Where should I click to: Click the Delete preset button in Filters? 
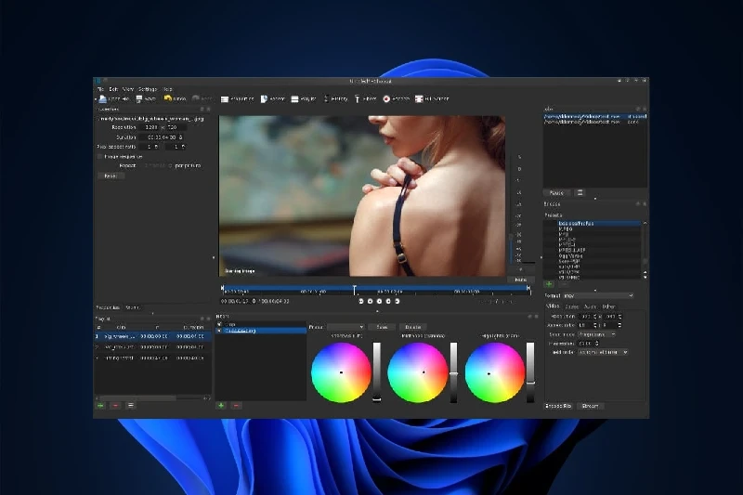pyautogui.click(x=412, y=327)
